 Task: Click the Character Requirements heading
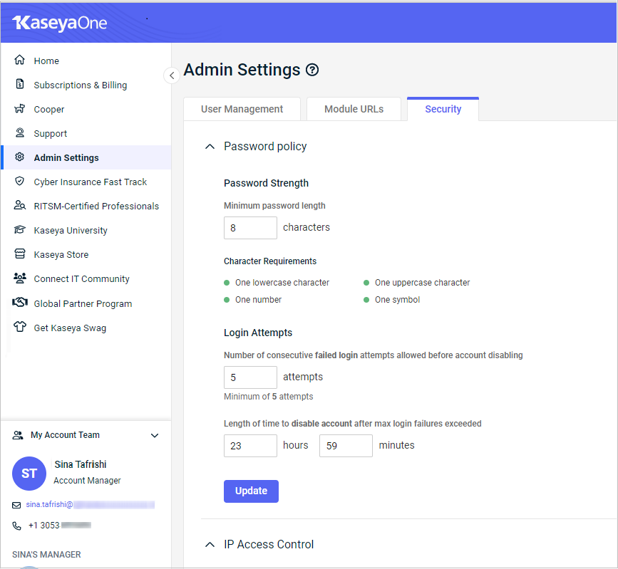(270, 261)
